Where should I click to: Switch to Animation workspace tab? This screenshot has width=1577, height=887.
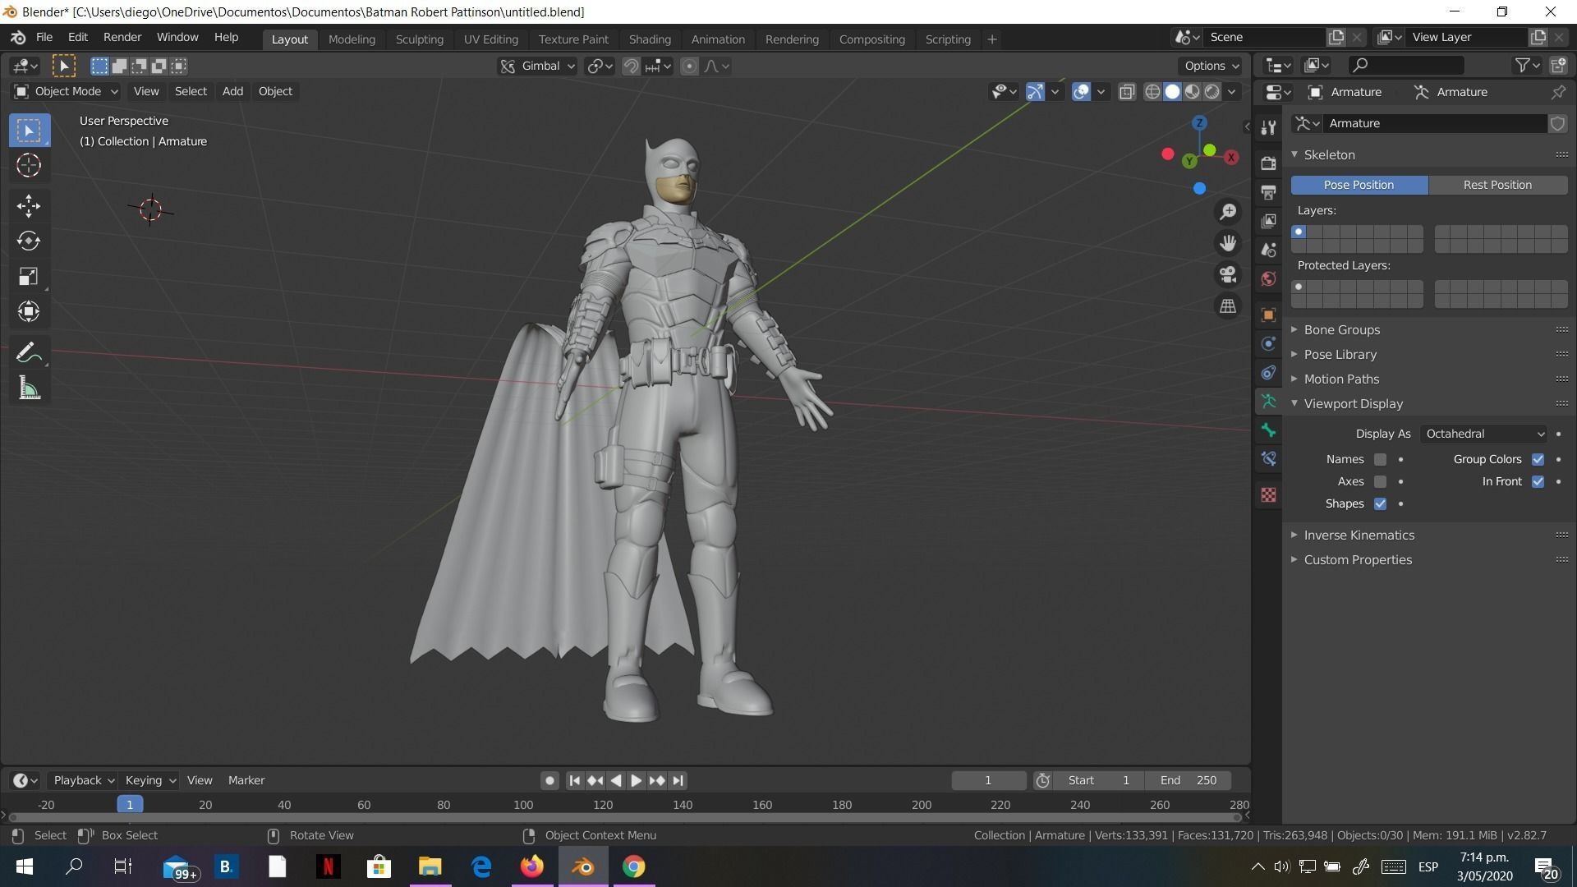(718, 39)
